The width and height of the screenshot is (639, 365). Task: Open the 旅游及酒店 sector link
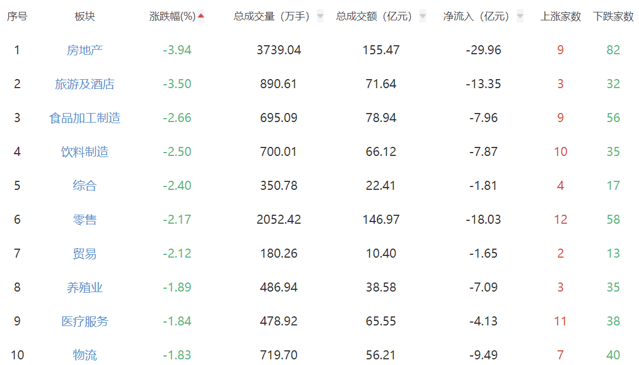point(85,84)
